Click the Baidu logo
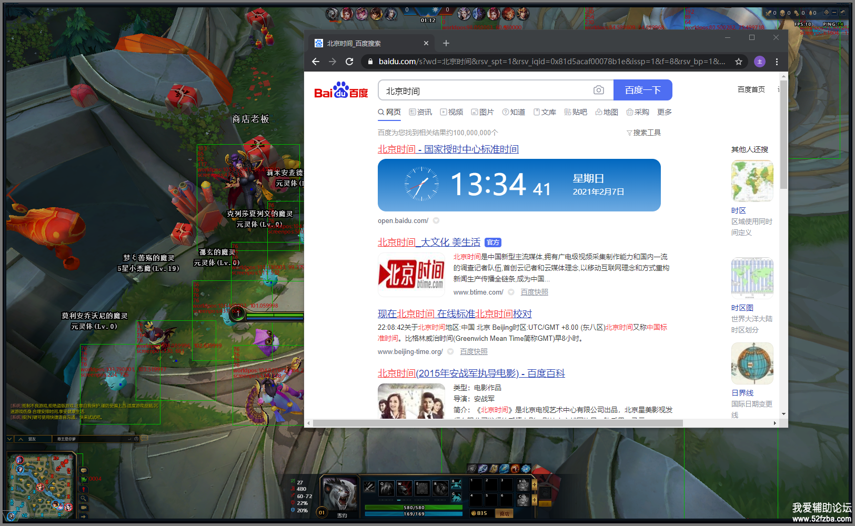 341,90
